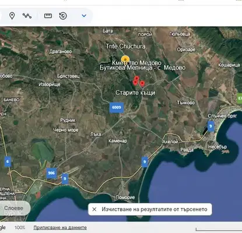Click the road 6 shield

[8, 161]
